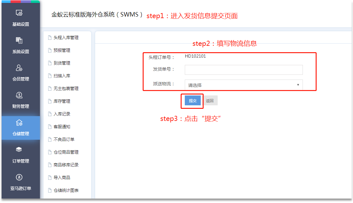Select the 仓储管理 warehouse icon
This screenshot has width=353, height=203.
click(x=19, y=122)
